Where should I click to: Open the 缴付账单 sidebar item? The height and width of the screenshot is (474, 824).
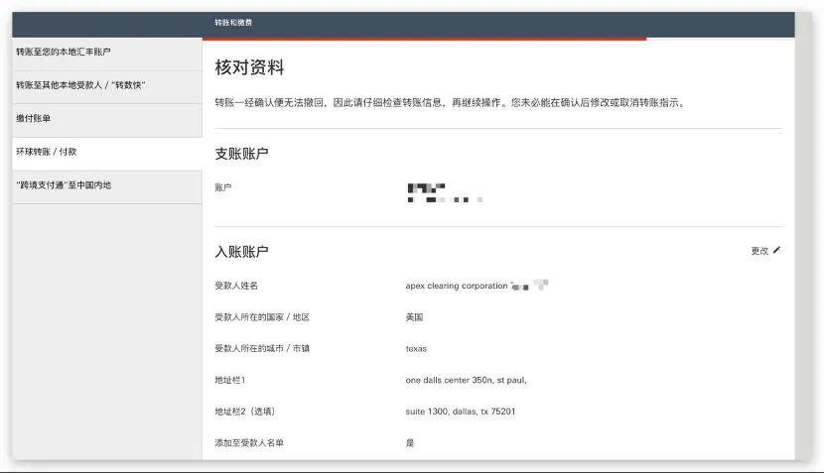pyautogui.click(x=107, y=119)
